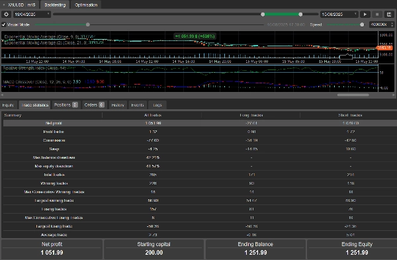Viewport: 397px width, 260px height.
Task: Click the Speed slider handle
Action: pos(362,24)
